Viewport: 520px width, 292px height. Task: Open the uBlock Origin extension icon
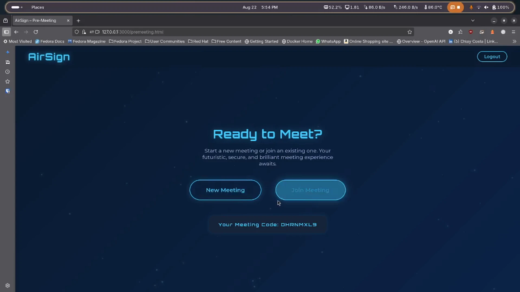point(471,32)
